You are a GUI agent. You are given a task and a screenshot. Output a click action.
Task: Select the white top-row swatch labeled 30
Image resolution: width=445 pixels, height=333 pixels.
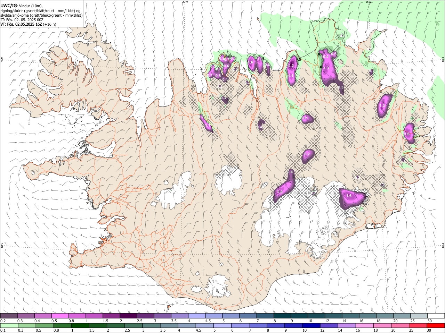(x=436, y=316)
